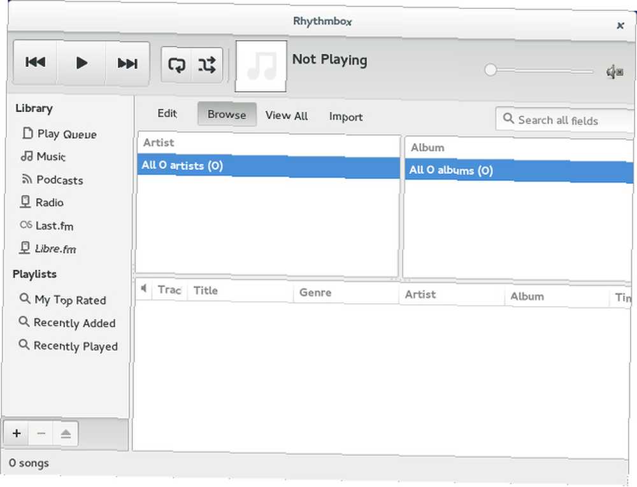Select All 0 artists (0) row
Viewport: 637px width, 487px height.
click(268, 166)
